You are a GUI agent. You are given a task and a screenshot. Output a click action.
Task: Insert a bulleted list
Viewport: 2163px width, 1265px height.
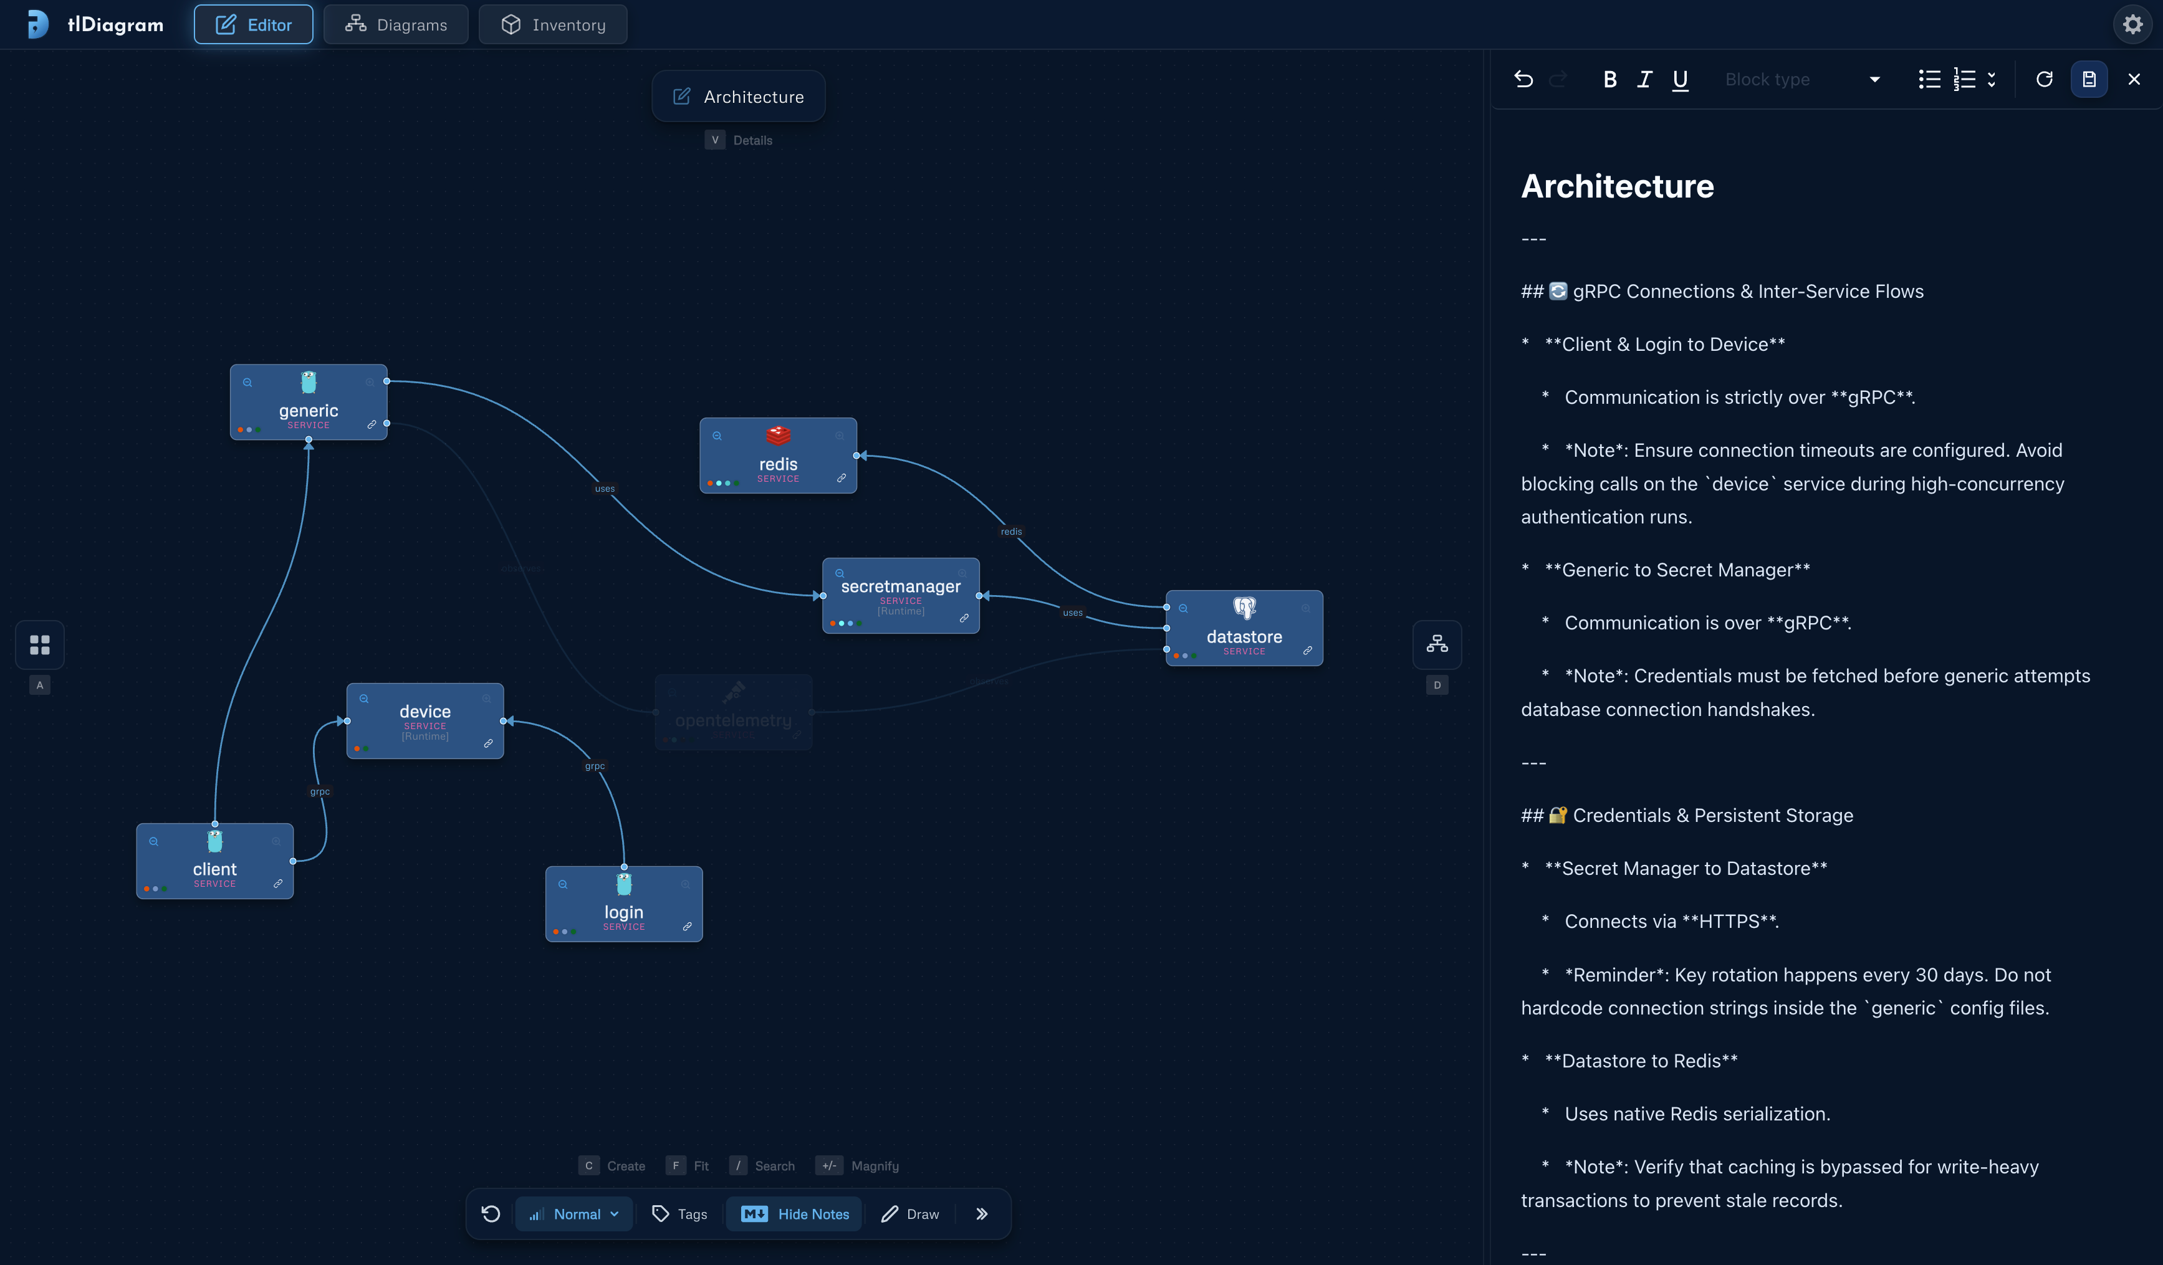1929,79
